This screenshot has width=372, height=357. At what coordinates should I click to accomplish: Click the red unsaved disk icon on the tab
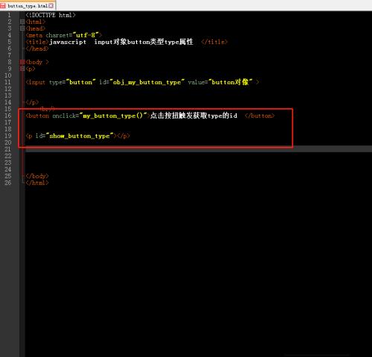coord(3,6)
